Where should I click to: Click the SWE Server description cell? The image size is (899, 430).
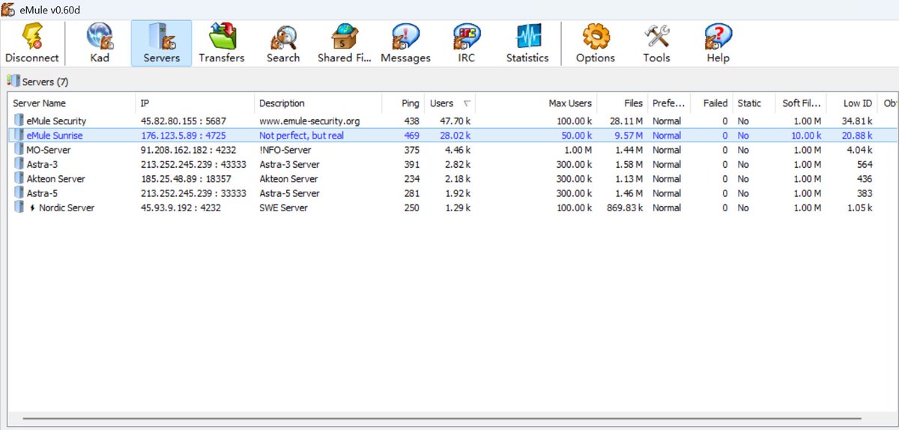click(x=283, y=208)
